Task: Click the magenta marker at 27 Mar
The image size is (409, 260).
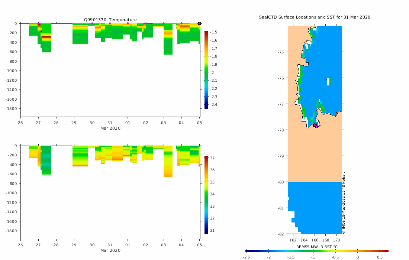Action: pos(38,23)
